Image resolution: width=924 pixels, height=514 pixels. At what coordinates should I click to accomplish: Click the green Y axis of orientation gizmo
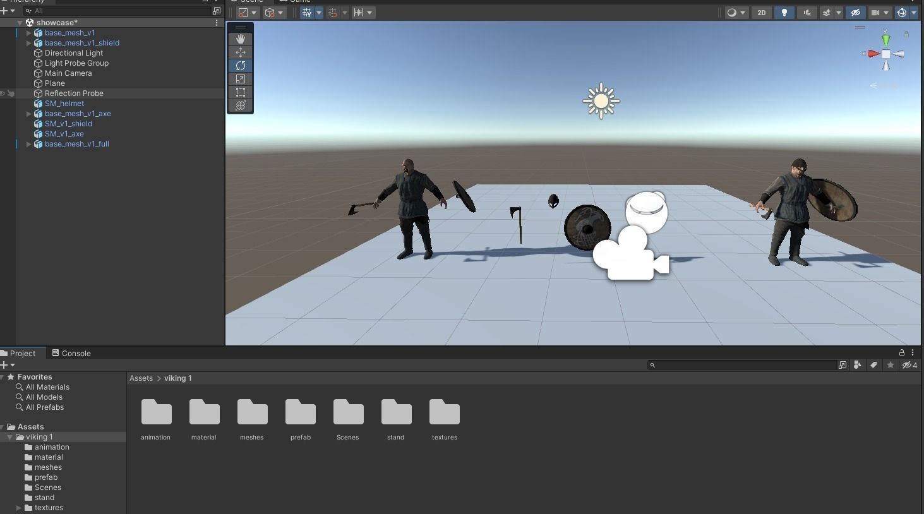[x=886, y=40]
